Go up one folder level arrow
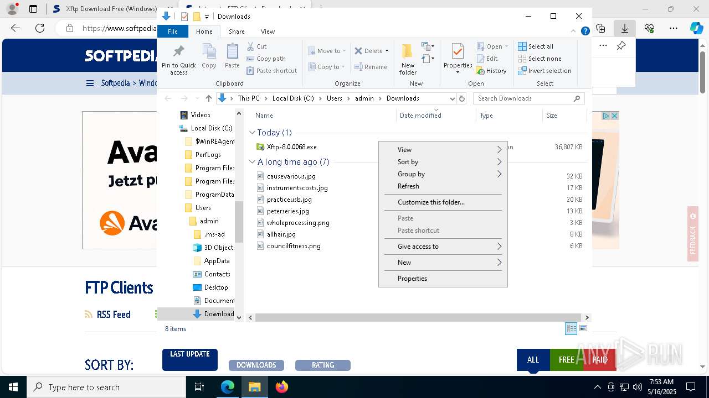This screenshot has width=709, height=398. 208,98
